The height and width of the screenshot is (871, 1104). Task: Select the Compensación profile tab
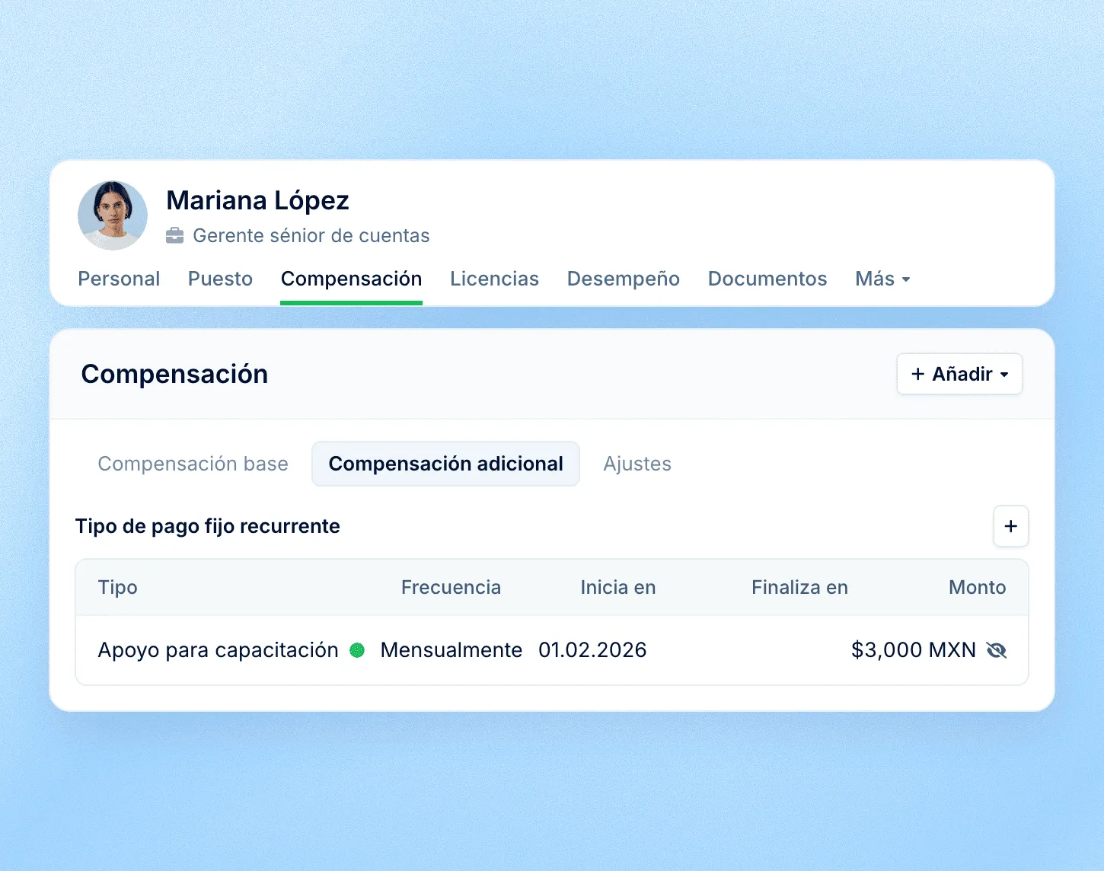[x=351, y=279]
